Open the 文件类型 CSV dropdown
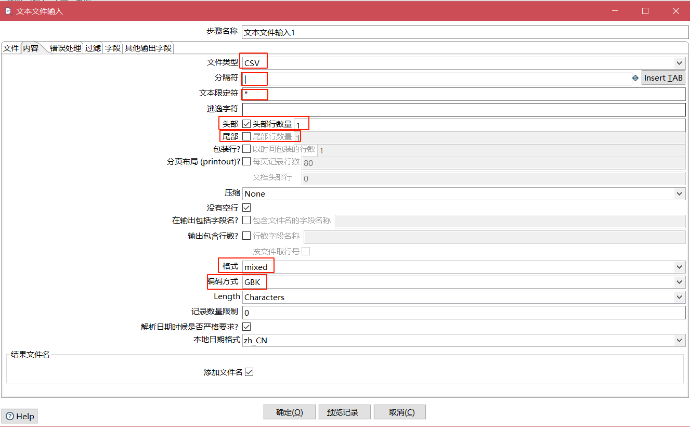 (679, 63)
